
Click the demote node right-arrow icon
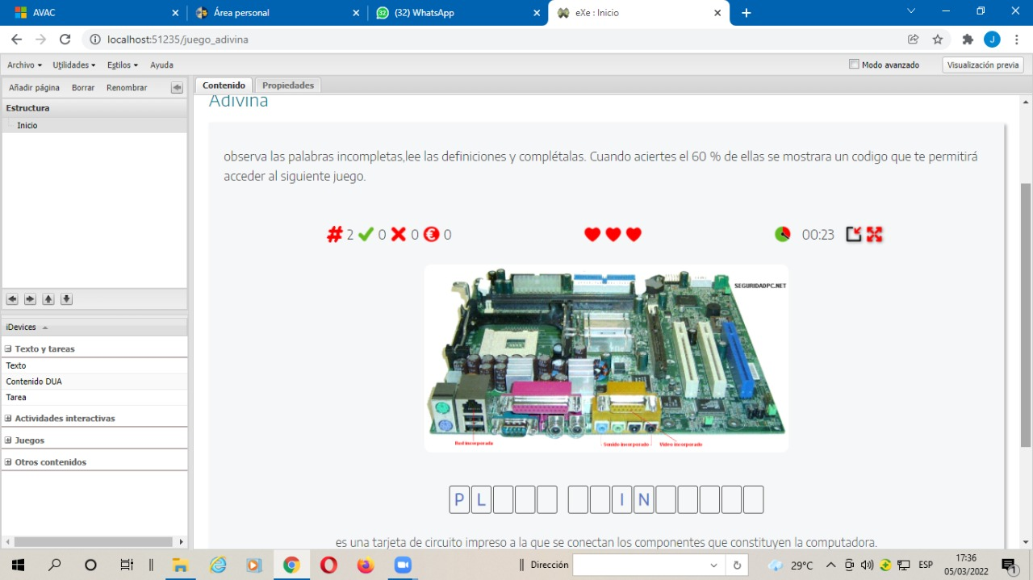pos(30,299)
